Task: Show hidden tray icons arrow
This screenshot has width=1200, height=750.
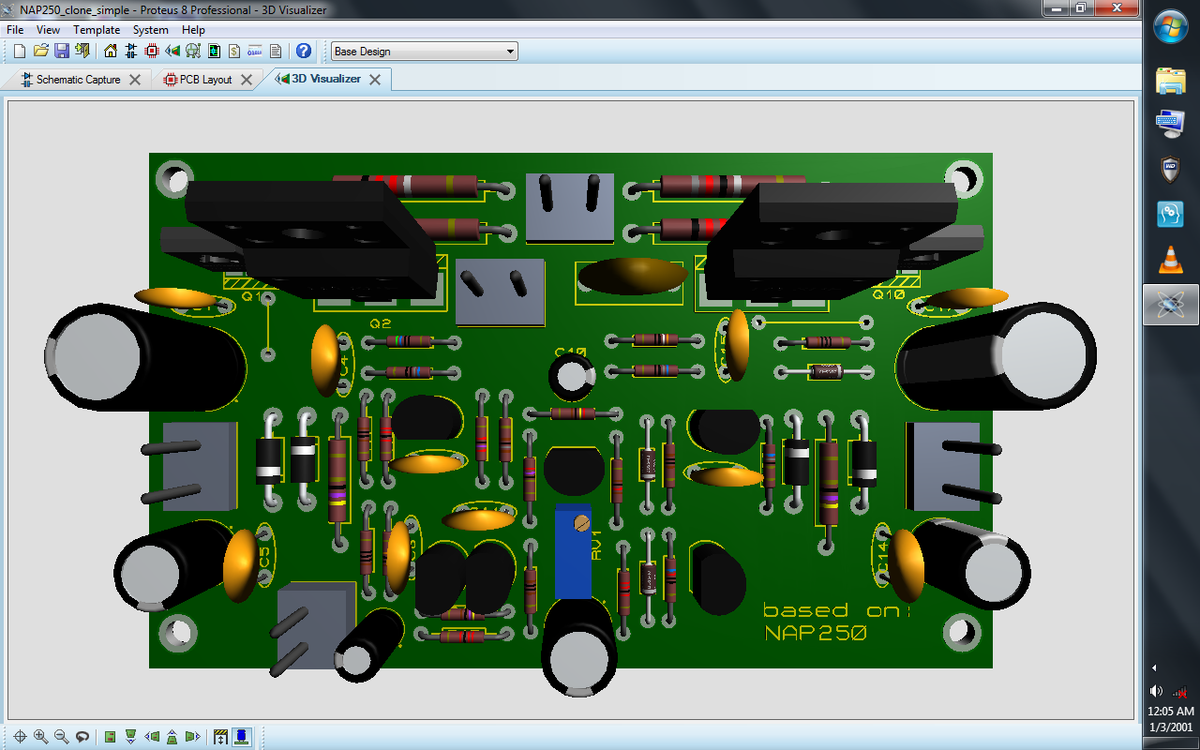Action: (x=1155, y=667)
